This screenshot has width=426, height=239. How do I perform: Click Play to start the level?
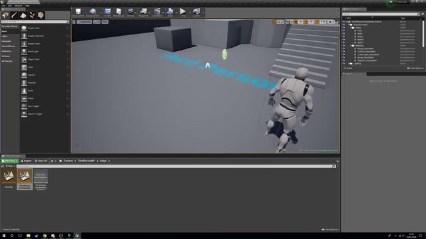[x=183, y=12]
